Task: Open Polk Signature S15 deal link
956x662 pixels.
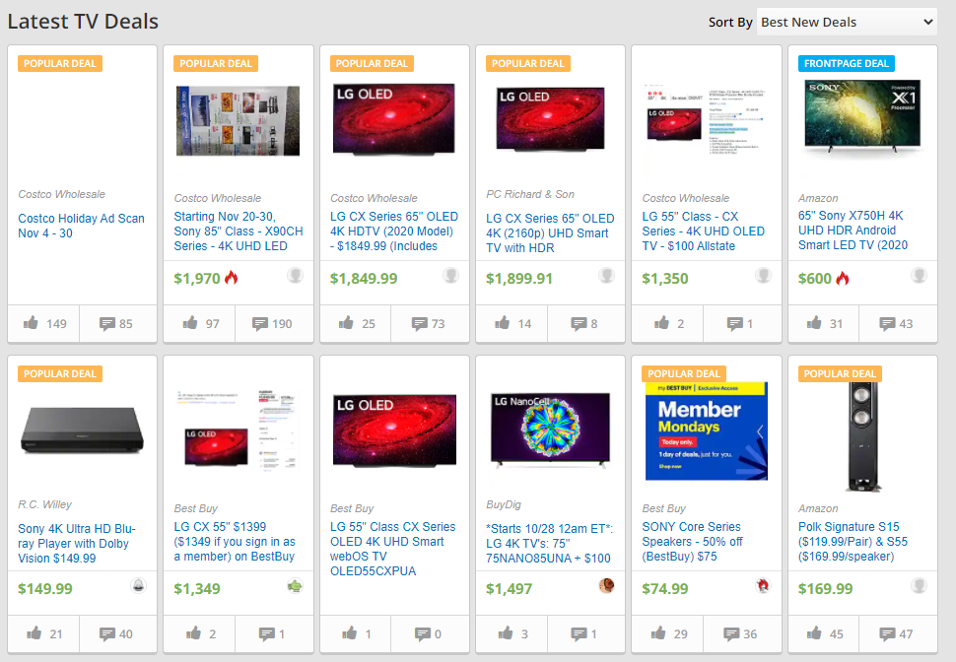Action: tap(853, 541)
